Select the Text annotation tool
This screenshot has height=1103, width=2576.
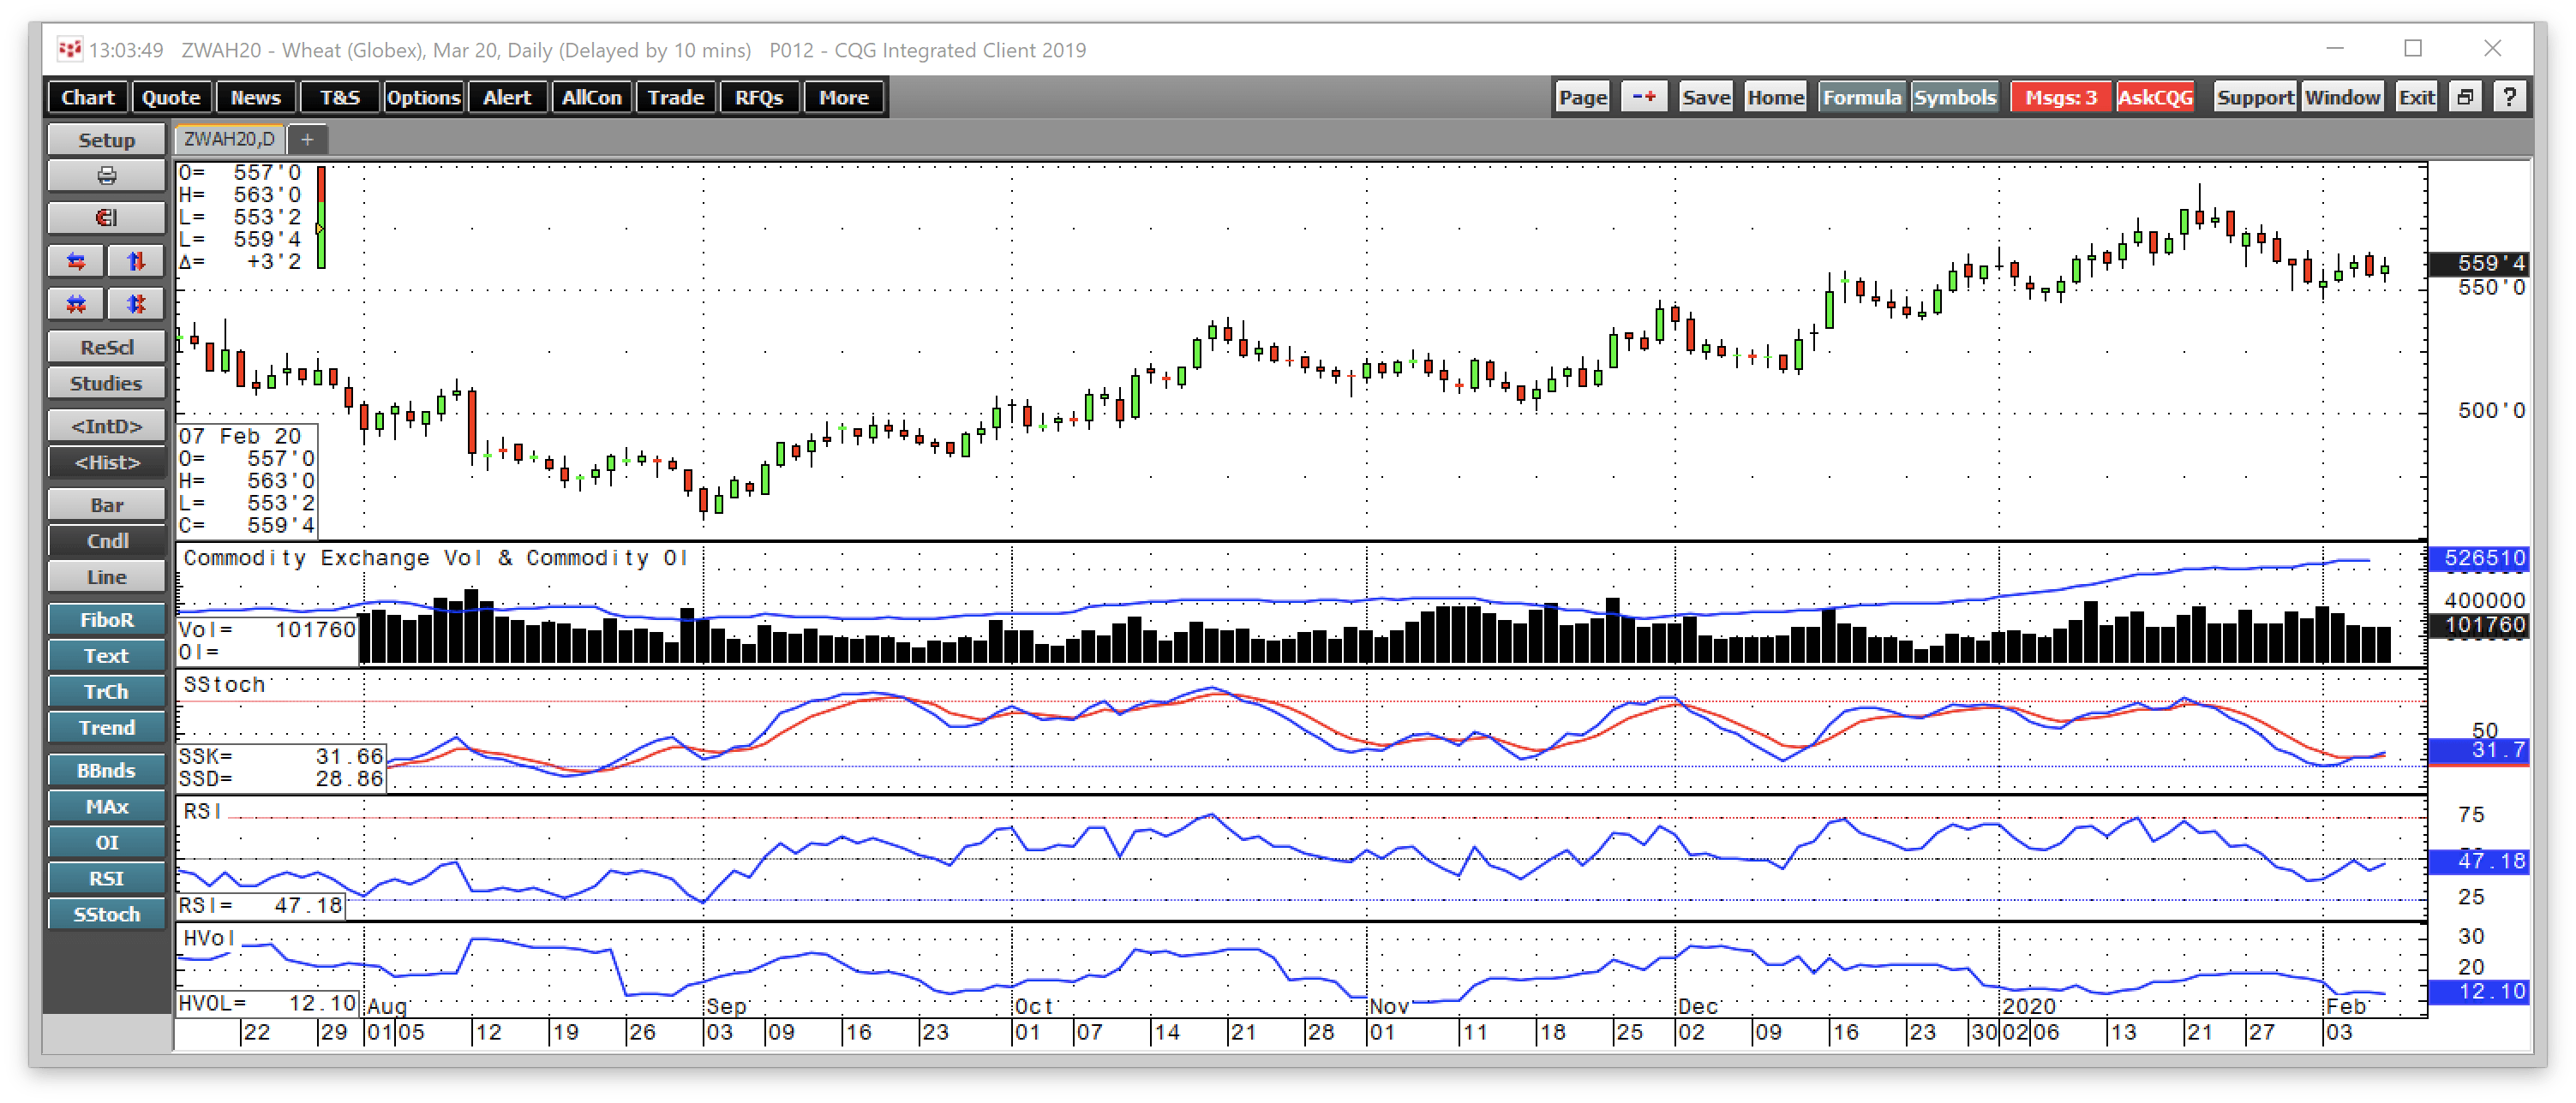tap(106, 656)
